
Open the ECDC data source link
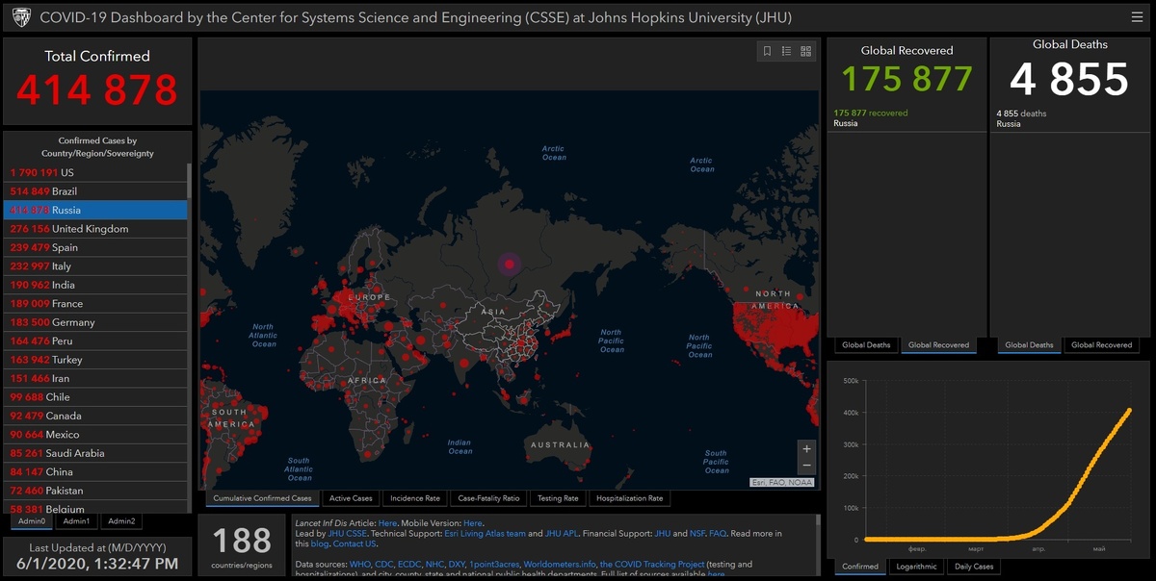pos(409,565)
